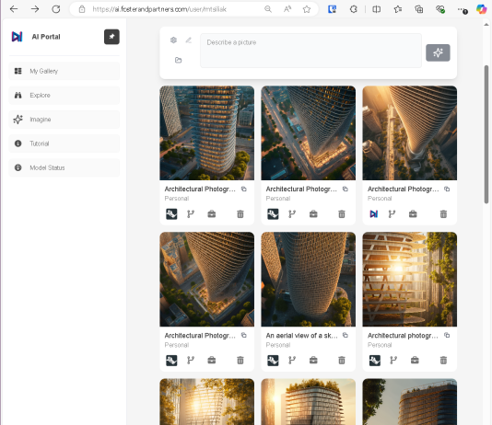
Task: Open the Copilot icon in the browser toolbar
Action: point(482,9)
